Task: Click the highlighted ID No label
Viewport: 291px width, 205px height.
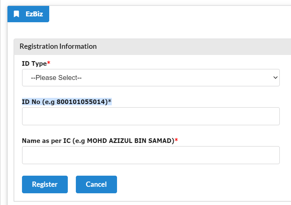Action: tap(67, 102)
